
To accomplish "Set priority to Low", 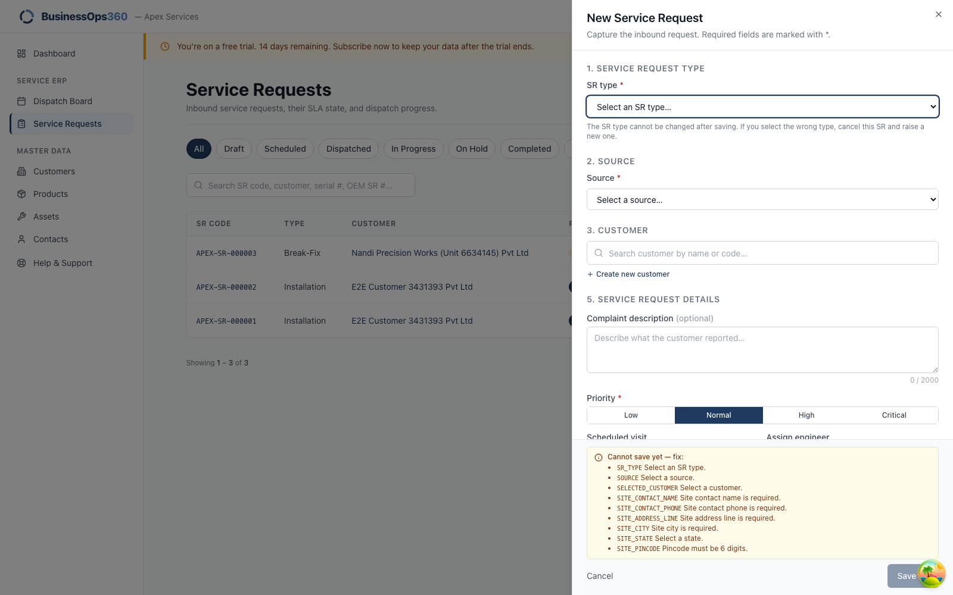I will [631, 415].
